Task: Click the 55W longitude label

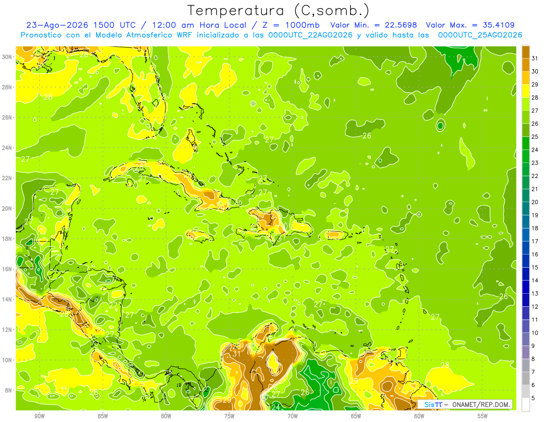Action: click(482, 416)
